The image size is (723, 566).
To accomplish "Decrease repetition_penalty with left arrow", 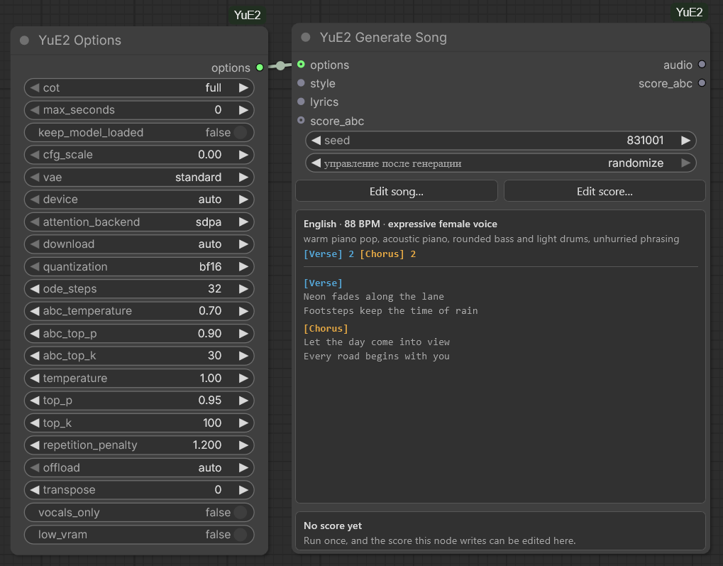I will [x=35, y=445].
